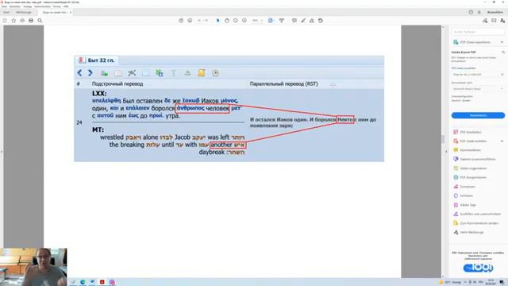This screenshot has width=508, height=286.
Task: Click the copy icon next to Adobe Export PDF
Action: point(503,52)
